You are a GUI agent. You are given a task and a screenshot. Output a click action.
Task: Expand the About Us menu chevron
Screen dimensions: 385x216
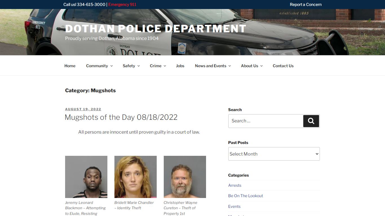[262, 66]
